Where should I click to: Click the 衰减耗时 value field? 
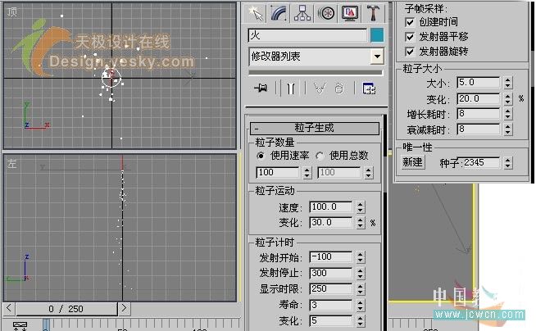[479, 129]
